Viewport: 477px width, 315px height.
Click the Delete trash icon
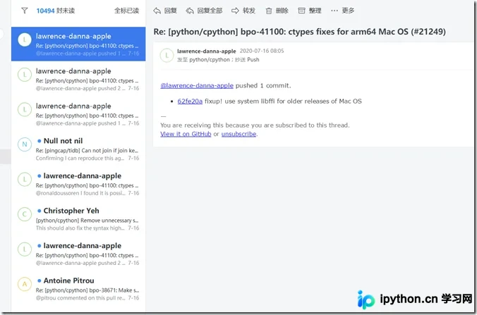[269, 11]
